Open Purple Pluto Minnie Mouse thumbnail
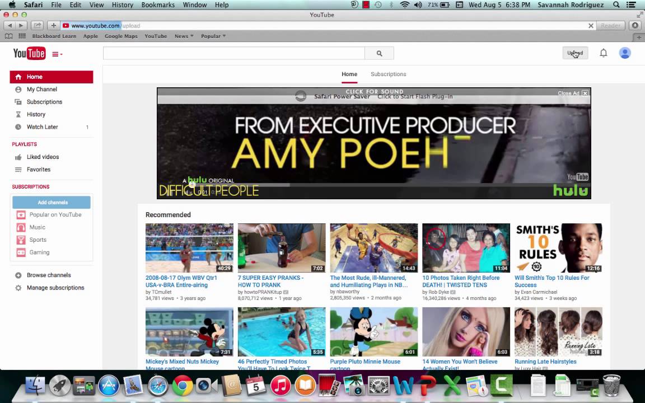Image resolution: width=645 pixels, height=403 pixels. (373, 332)
